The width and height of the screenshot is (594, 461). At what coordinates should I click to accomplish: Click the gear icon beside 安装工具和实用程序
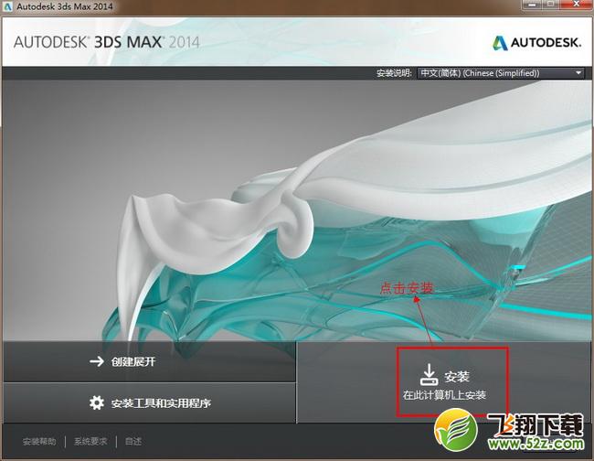[97, 402]
